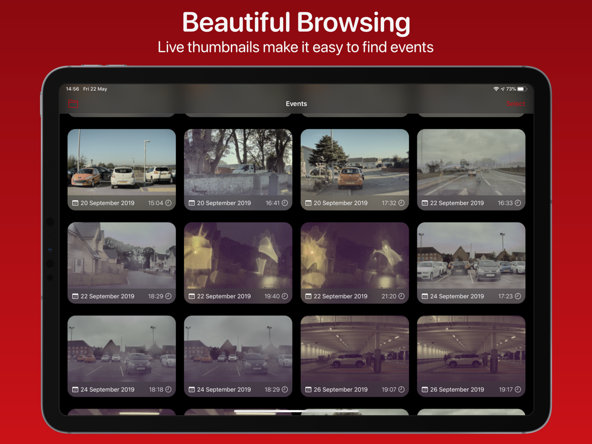This screenshot has height=444, width=592.
Task: Tap the 14:56 status bar clock
Action: point(72,89)
